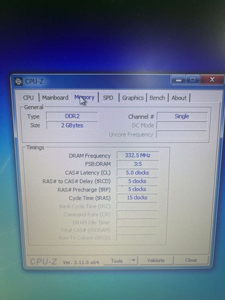
Task: Click the 2 GBytes Size field
Action: tap(72, 125)
